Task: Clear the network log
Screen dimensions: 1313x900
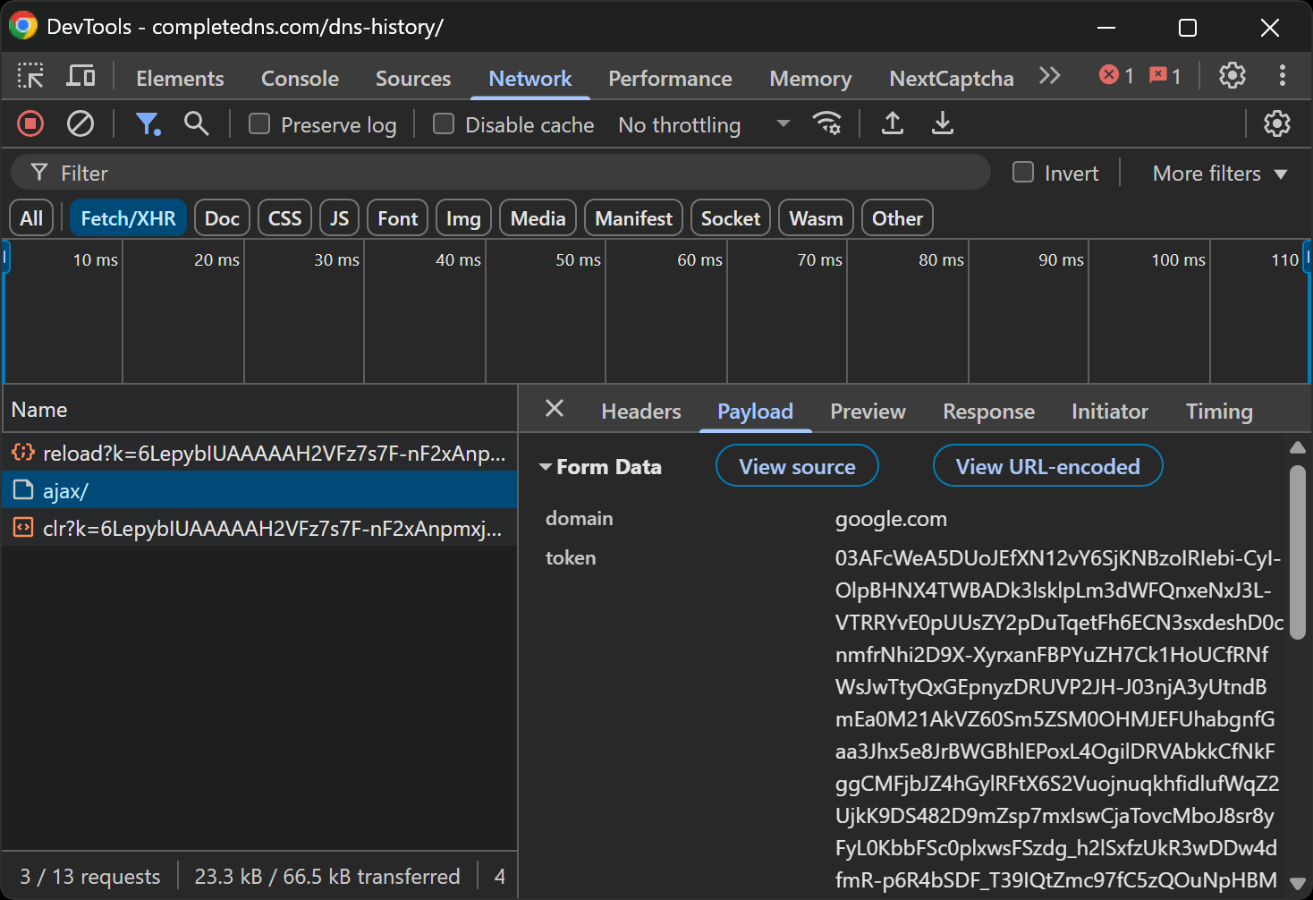Action: pos(80,123)
